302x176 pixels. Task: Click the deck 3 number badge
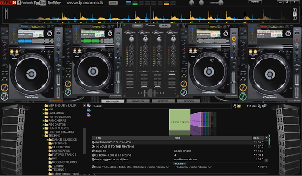point(118,39)
